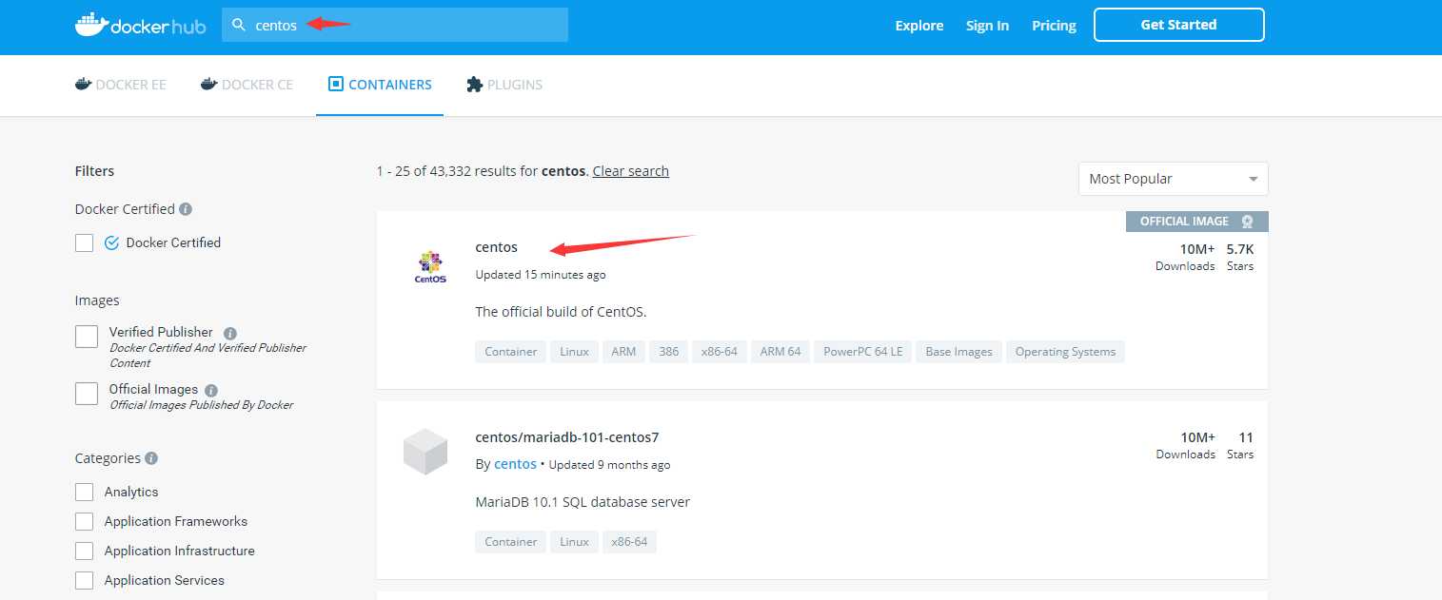Switch to the Docker CE tab
1442x600 pixels.
pyautogui.click(x=247, y=85)
